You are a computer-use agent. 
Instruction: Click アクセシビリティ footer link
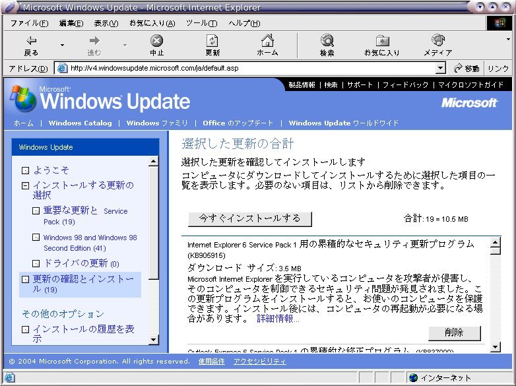[x=259, y=362]
